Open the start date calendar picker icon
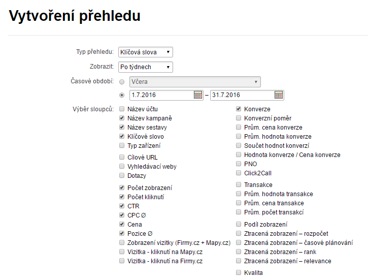The width and height of the screenshot is (368, 280). (x=198, y=95)
